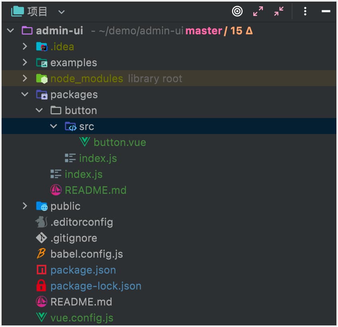The width and height of the screenshot is (338, 327).
Task: Click the package.json npm icon
Action: [42, 270]
